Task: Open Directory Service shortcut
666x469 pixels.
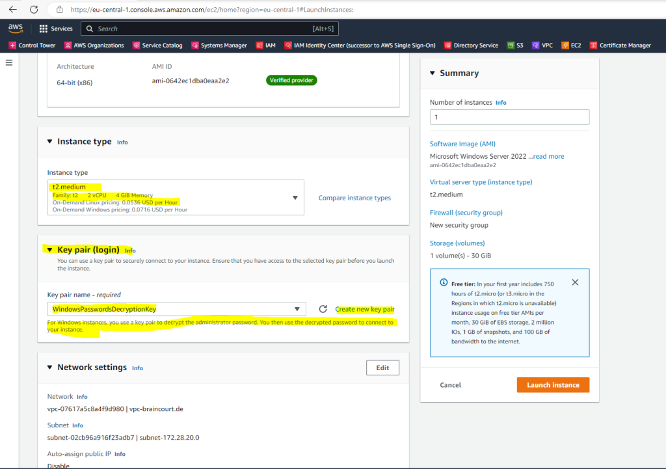Action: point(471,45)
